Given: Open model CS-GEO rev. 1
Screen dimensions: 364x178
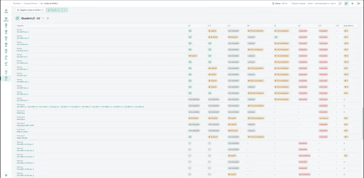Looking at the screenshot, I should (x=22, y=63).
